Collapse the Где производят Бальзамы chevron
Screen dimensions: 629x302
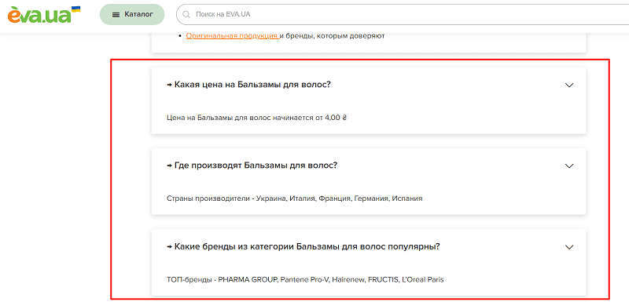click(x=568, y=166)
